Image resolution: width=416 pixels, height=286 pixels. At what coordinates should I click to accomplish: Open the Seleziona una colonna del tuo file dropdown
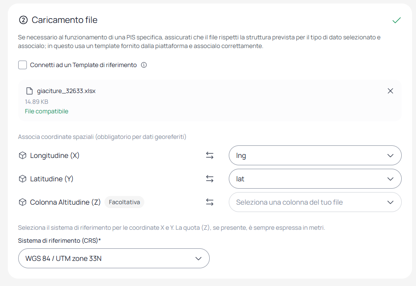[x=315, y=202]
